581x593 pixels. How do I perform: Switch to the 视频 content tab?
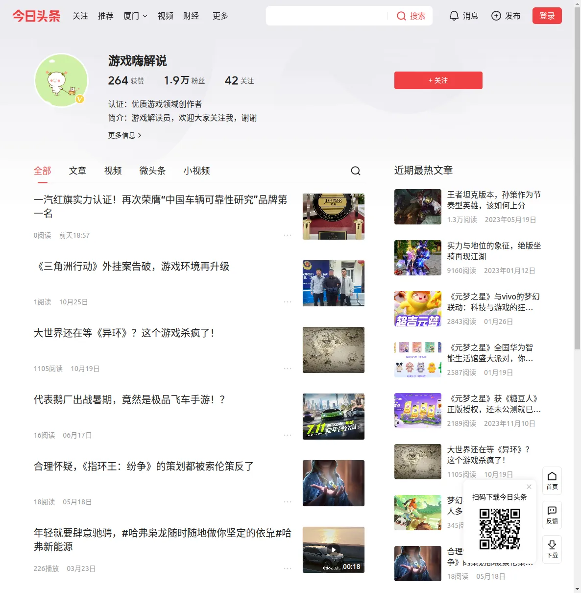pyautogui.click(x=113, y=171)
